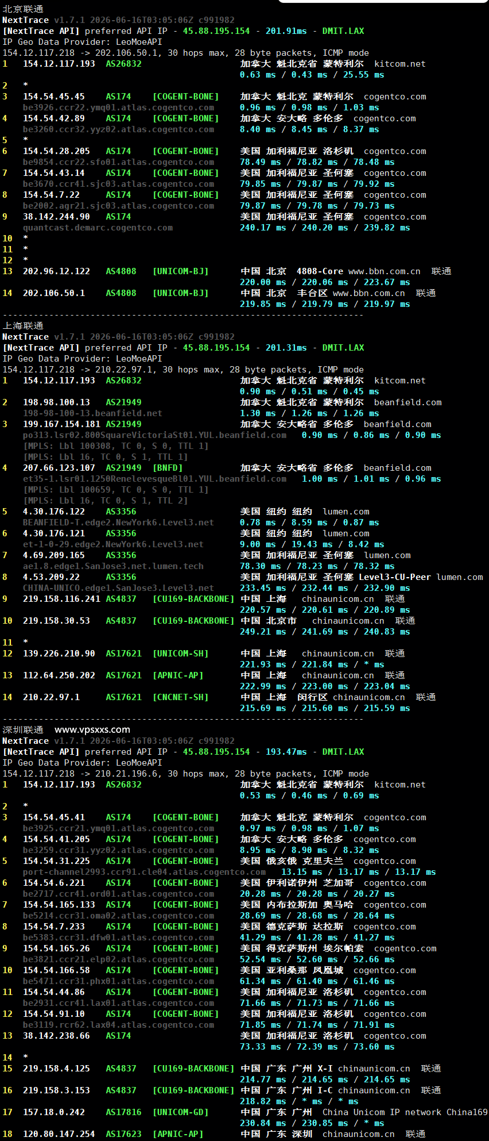Click hop IP 154.54.7.22
This screenshot has height=1141, width=489.
pos(51,195)
